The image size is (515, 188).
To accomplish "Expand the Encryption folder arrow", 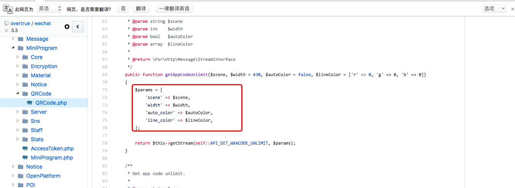I will (18, 66).
